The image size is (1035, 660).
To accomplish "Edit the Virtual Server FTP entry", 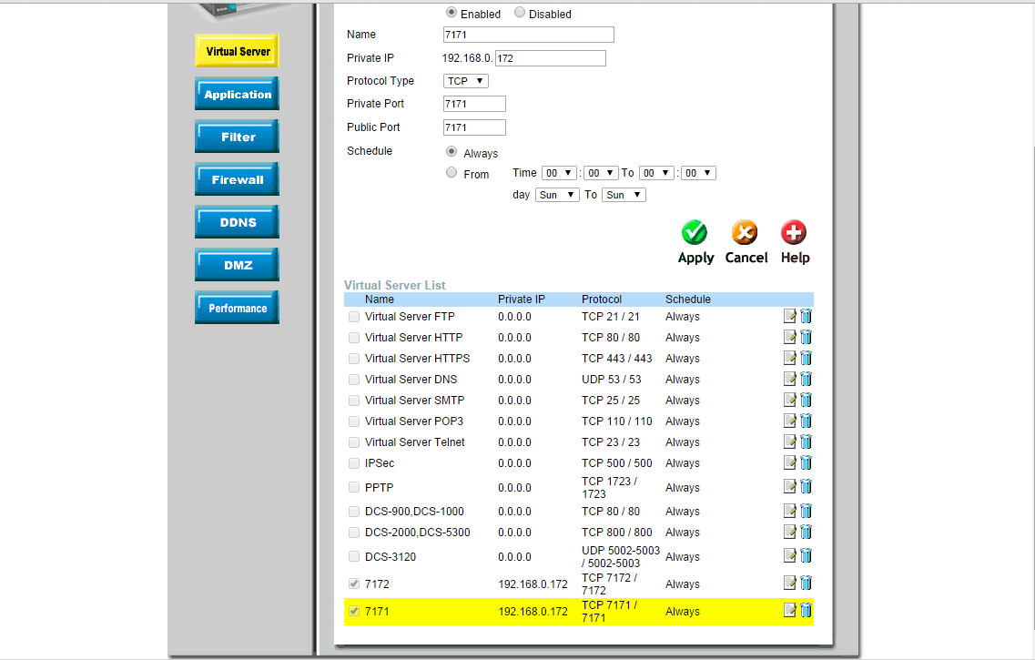I will pyautogui.click(x=789, y=316).
